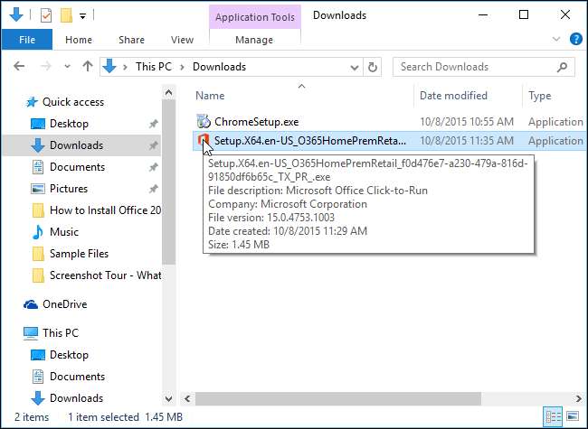Open the address bar history dropdown
Image resolution: width=588 pixels, height=429 pixels.
coord(354,67)
